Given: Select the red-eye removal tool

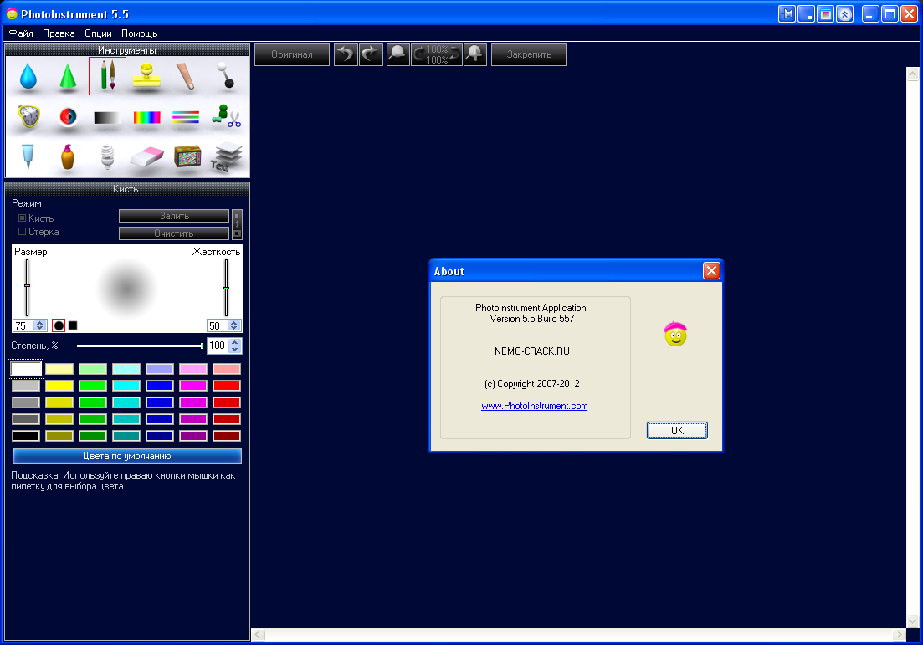Looking at the screenshot, I should [x=68, y=116].
